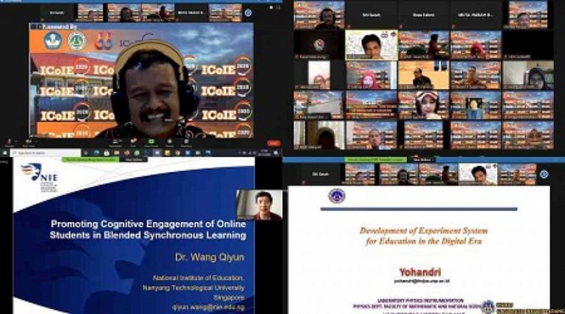This screenshot has width=565, height=314.
Task: Open the Participants panel from Zoom toolbar
Action: click(116, 143)
